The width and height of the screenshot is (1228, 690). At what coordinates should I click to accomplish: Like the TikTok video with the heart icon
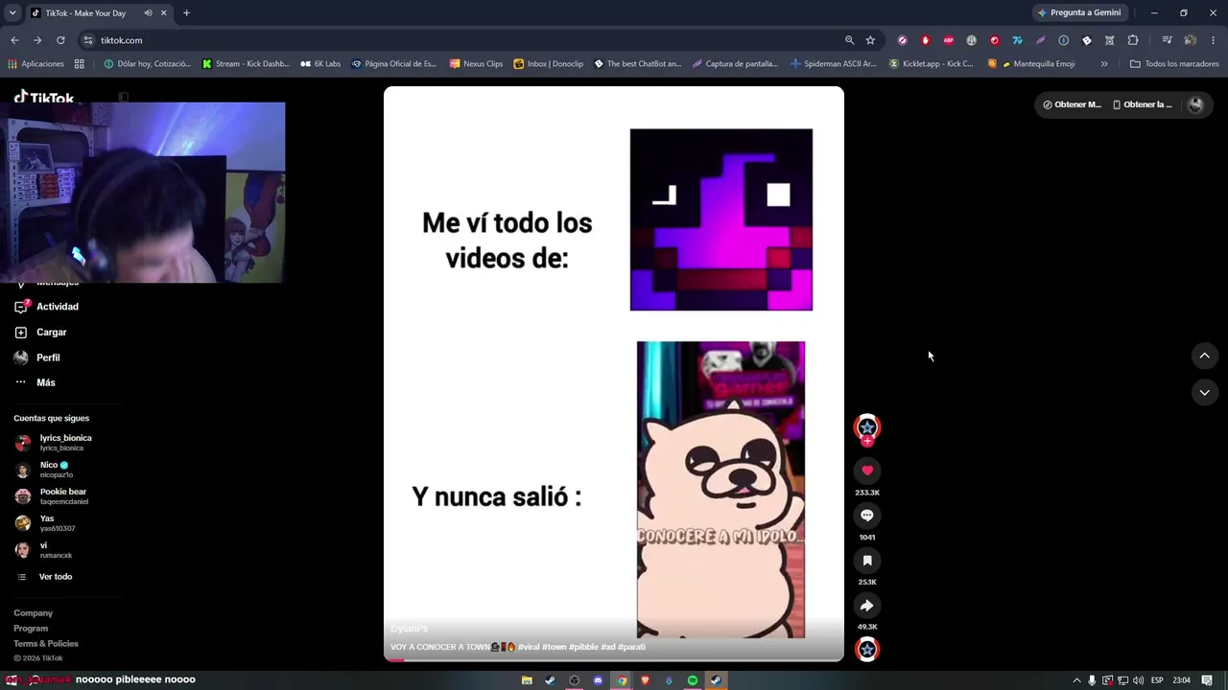pyautogui.click(x=867, y=471)
